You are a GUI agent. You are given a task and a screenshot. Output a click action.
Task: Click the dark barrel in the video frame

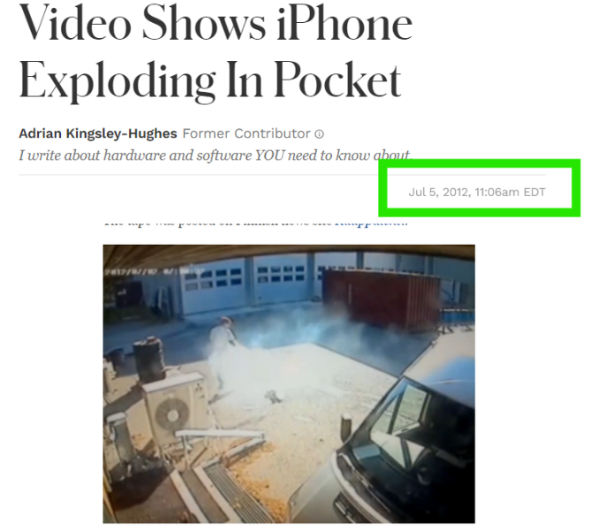click(147, 360)
